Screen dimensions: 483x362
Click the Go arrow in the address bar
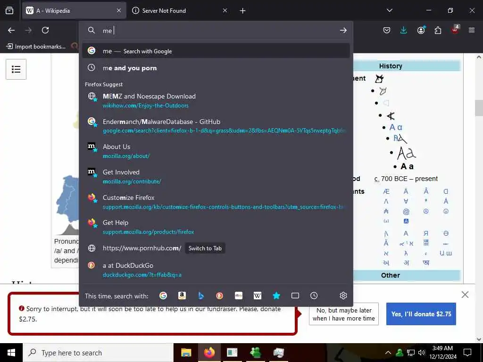point(343,30)
